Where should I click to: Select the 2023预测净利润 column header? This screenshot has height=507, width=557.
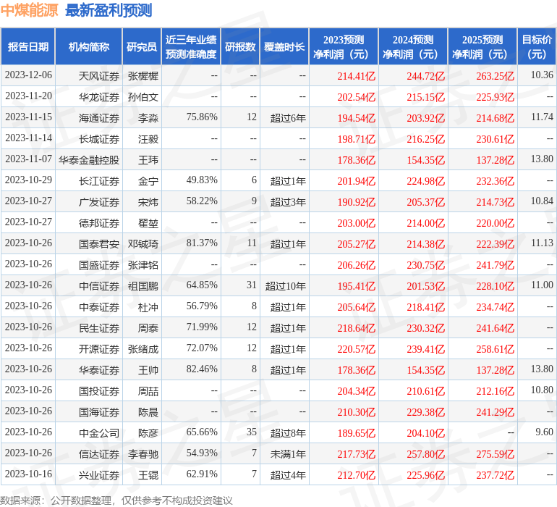tap(344, 46)
